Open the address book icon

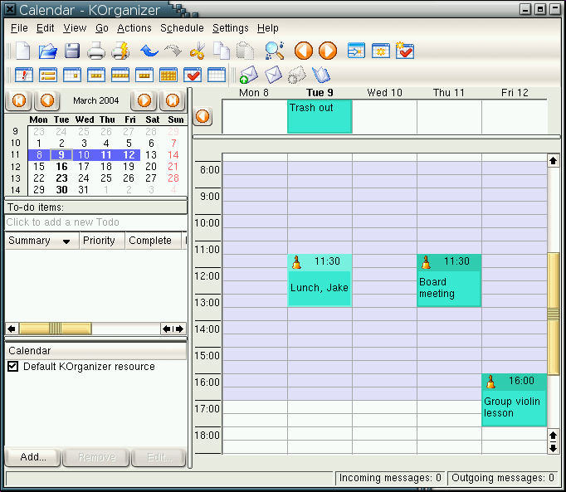[321, 76]
